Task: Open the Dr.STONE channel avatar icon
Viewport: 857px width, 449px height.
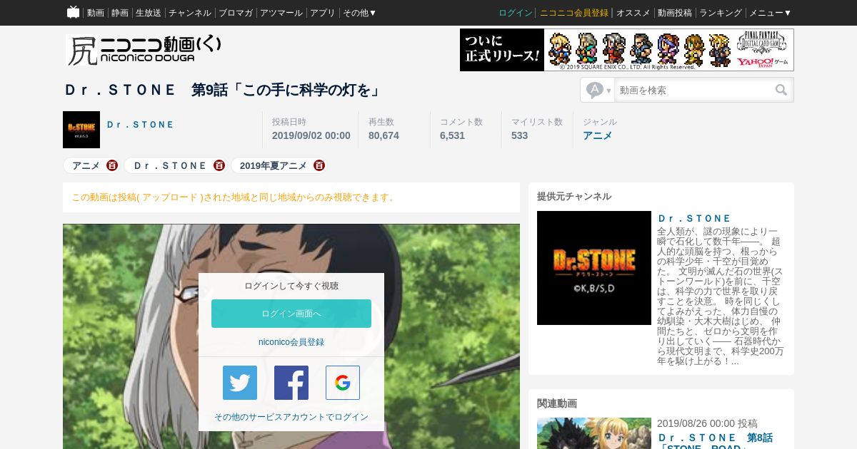Action: pyautogui.click(x=81, y=130)
